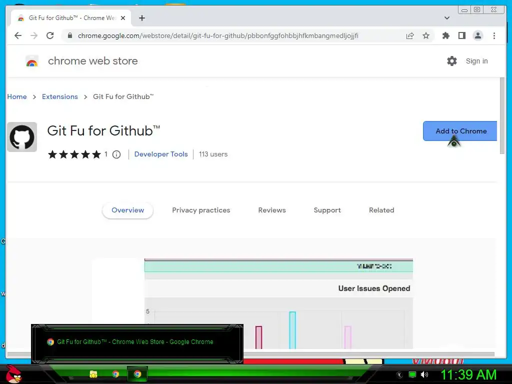This screenshot has height=384, width=512.
Task: Switch to the Related tab
Action: 381,210
